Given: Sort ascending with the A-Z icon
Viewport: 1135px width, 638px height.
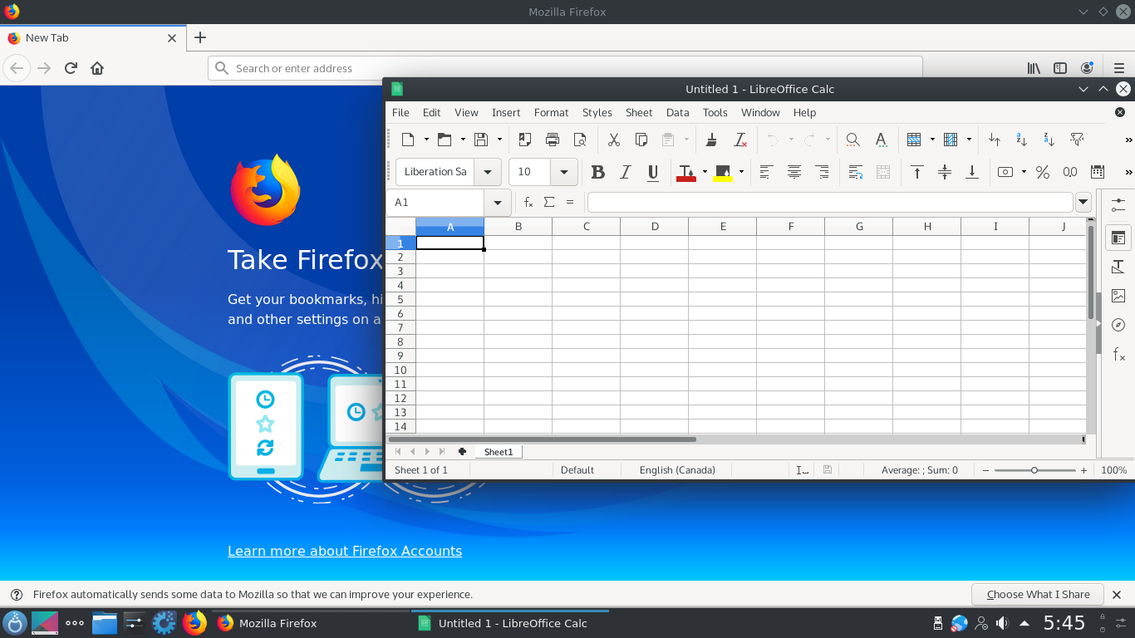Looking at the screenshot, I should tap(1022, 140).
